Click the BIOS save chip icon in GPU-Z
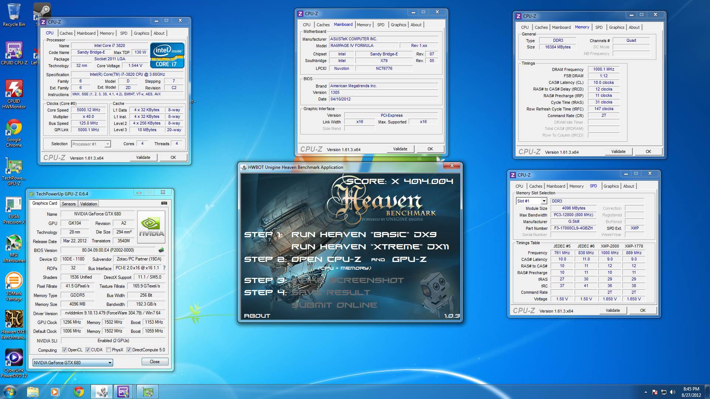710x399 pixels. tap(161, 250)
